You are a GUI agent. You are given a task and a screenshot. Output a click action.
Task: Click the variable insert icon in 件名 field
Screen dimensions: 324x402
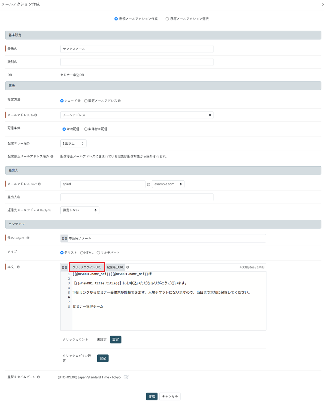coord(64,238)
